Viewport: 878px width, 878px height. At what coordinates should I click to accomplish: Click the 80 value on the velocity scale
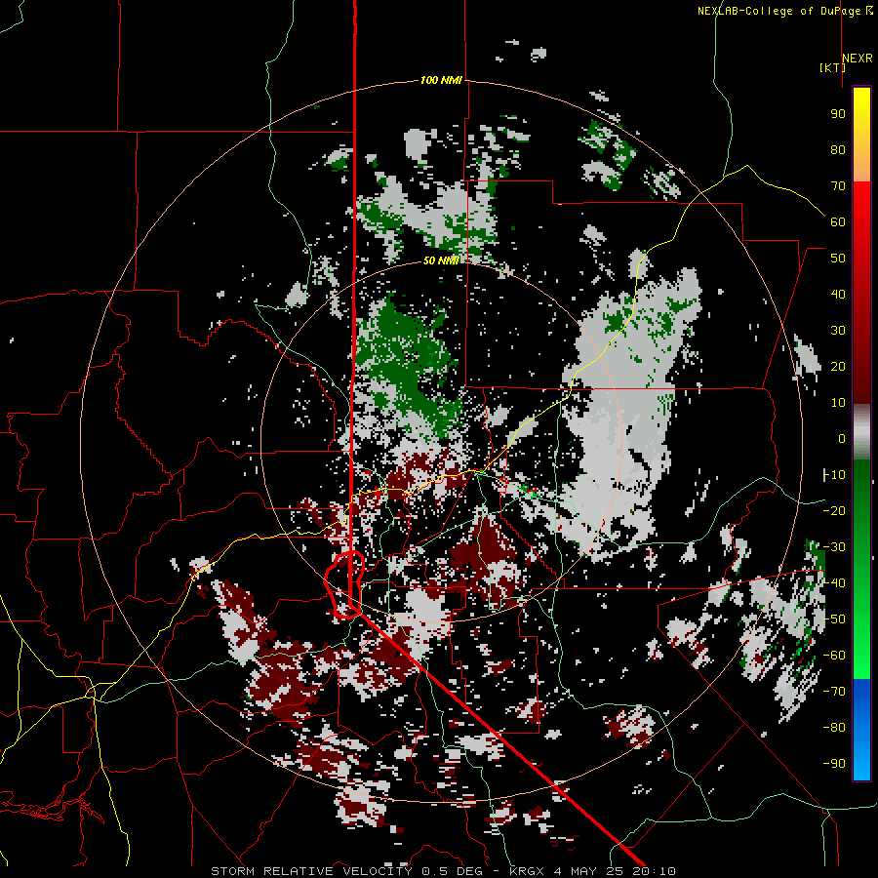click(x=838, y=150)
